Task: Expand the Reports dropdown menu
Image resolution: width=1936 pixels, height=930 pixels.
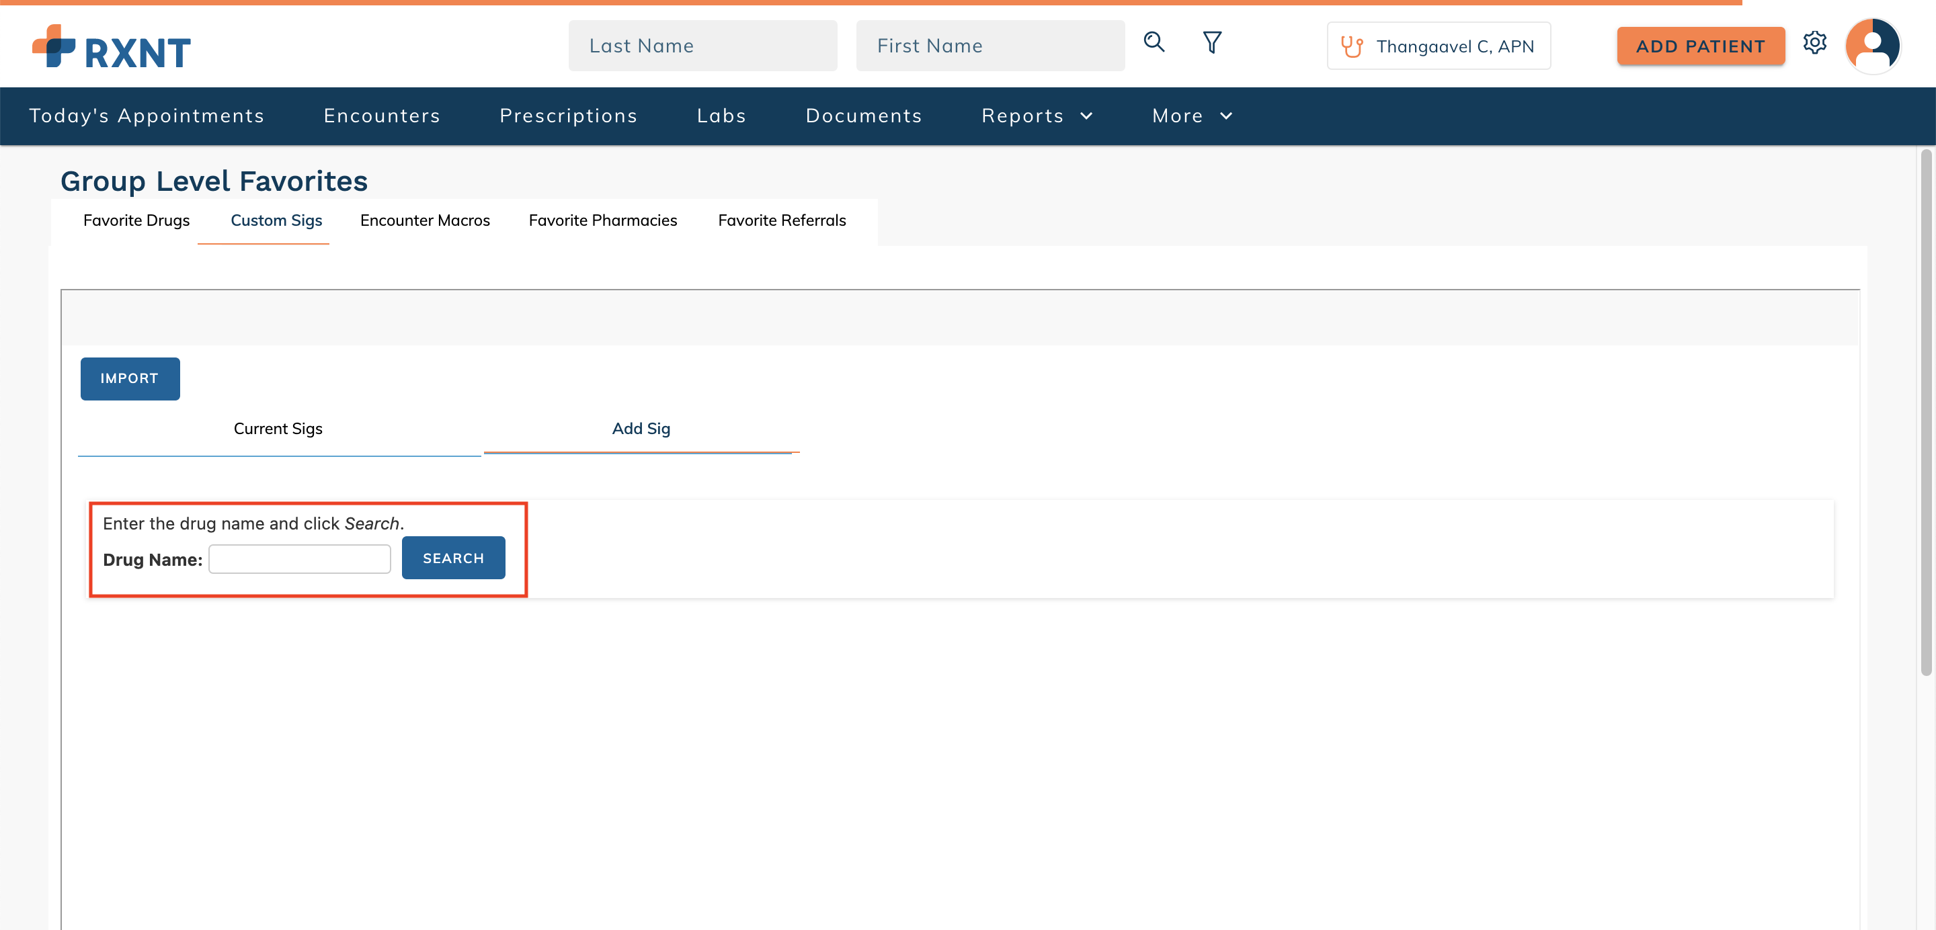Action: point(1037,116)
